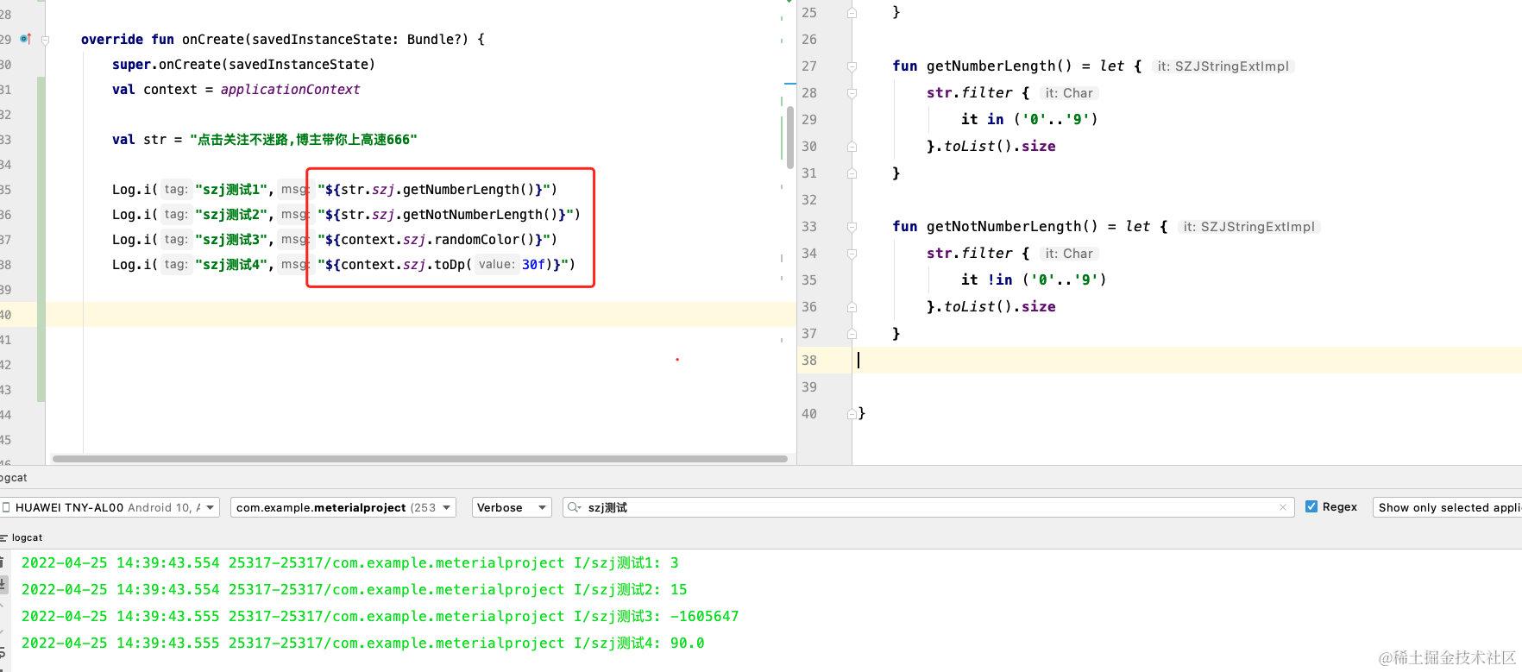1522x672 pixels.
Task: Click the string 点击关注不迷路,博主带你上高速666
Action: point(303,139)
